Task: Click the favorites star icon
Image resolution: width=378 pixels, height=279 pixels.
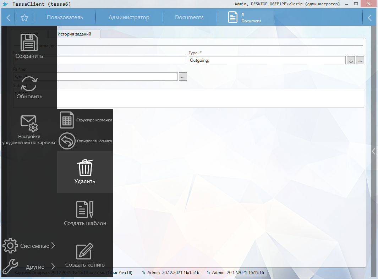Action: coord(24,18)
